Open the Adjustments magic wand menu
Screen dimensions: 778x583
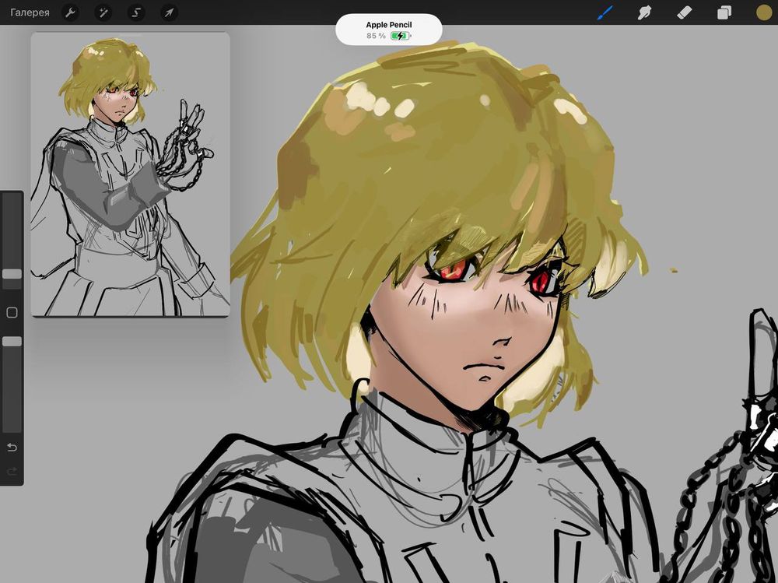[103, 12]
